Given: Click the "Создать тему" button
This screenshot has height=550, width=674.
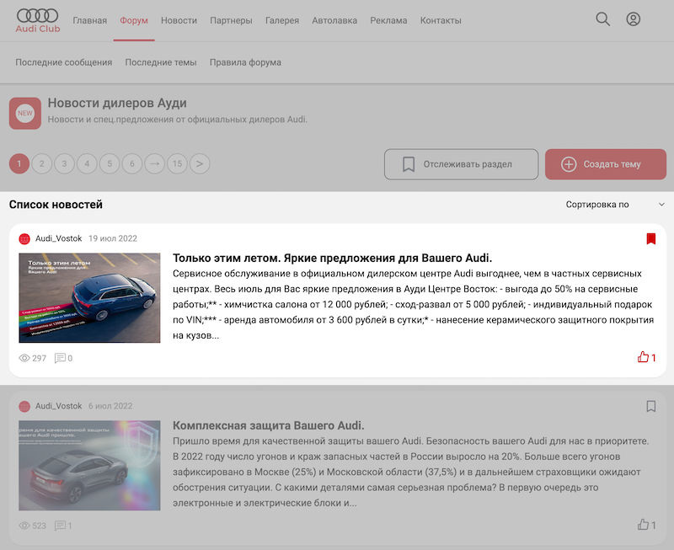Looking at the screenshot, I should click(606, 164).
